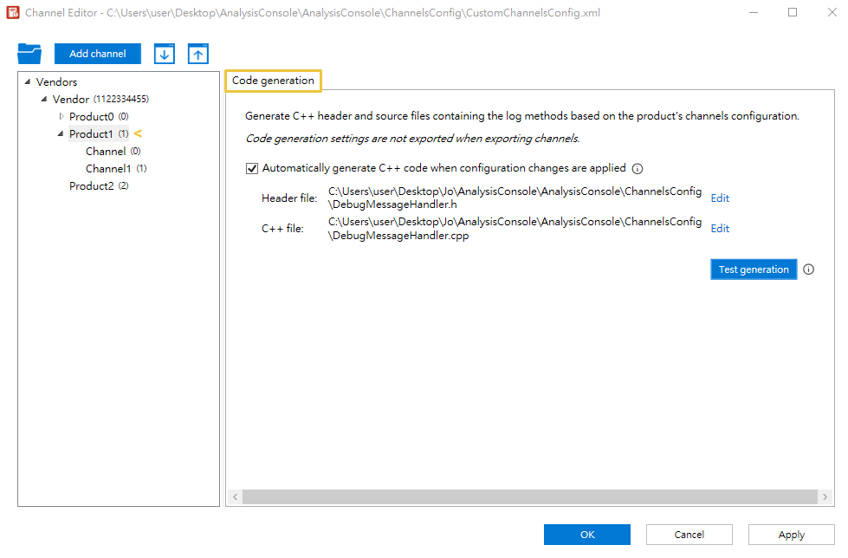Collapse the Vendor 1122334455 node
This screenshot has height=558, width=848.
(44, 100)
